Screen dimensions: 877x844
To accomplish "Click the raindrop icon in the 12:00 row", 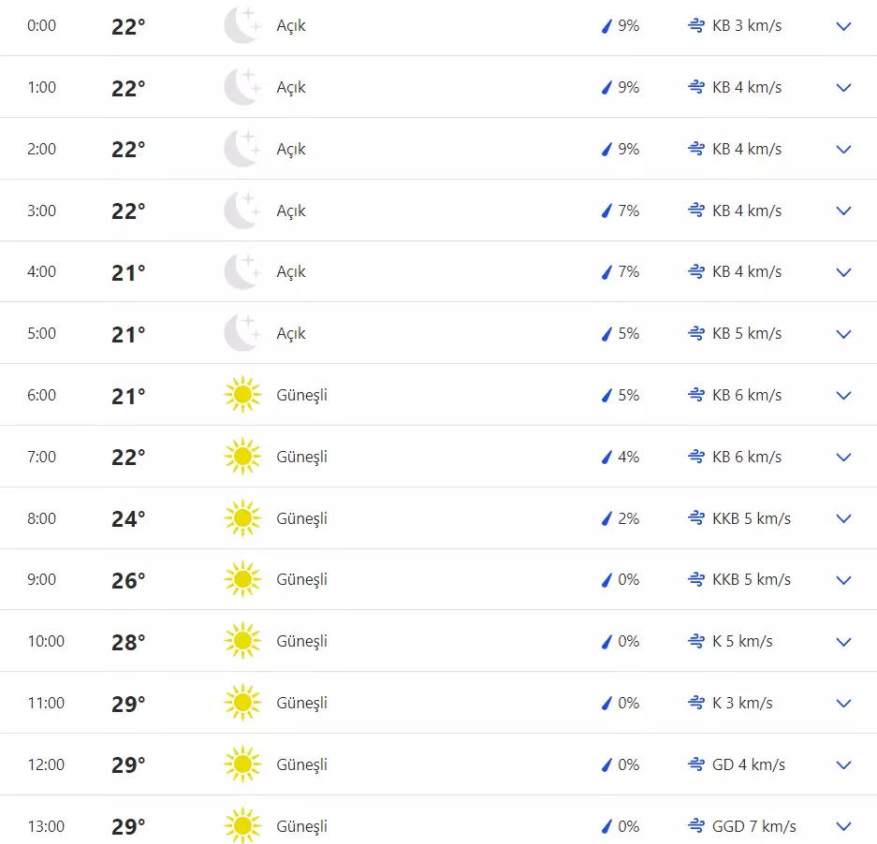I will (x=607, y=765).
